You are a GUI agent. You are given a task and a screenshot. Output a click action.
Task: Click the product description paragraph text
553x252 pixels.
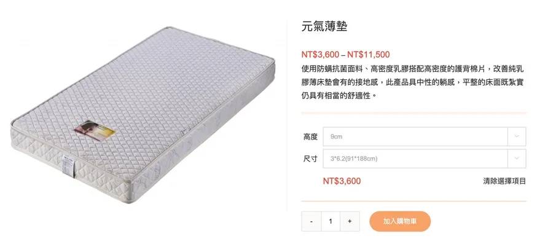tap(413, 82)
